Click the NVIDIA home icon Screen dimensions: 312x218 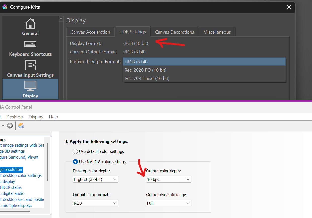coord(21,126)
